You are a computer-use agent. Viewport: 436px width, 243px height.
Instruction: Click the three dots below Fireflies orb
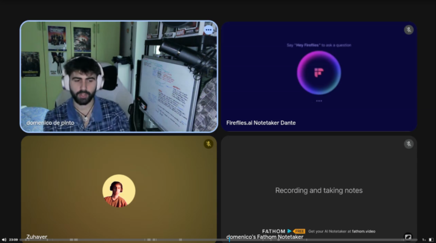[319, 101]
